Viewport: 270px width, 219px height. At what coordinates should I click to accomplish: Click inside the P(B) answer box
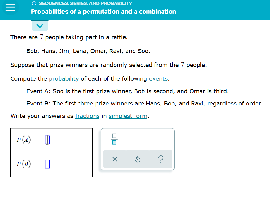click(47, 164)
